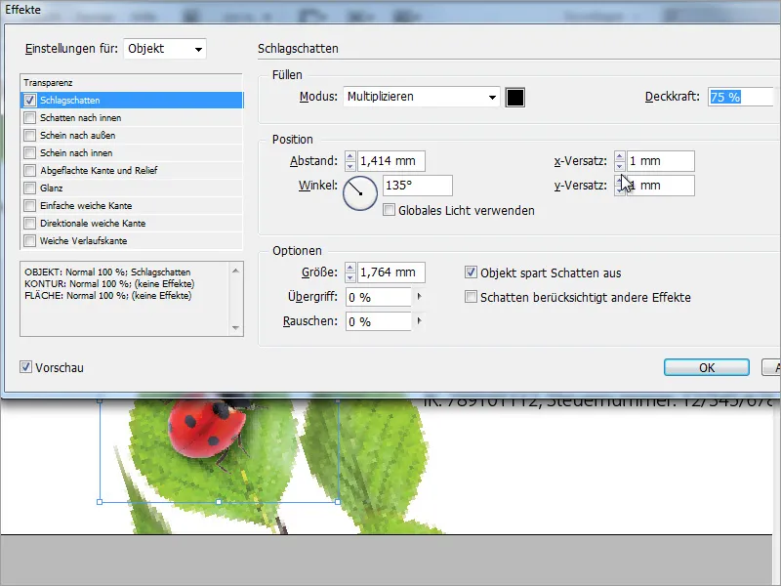Check Globales Licht verwenden
This screenshot has height=586, width=781.
click(x=389, y=210)
